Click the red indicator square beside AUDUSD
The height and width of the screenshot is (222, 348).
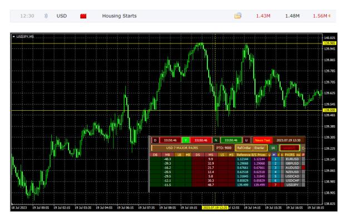click(303, 167)
